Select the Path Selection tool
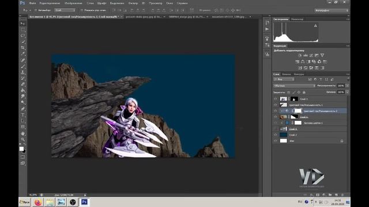The height and width of the screenshot is (207, 369). pos(22,121)
